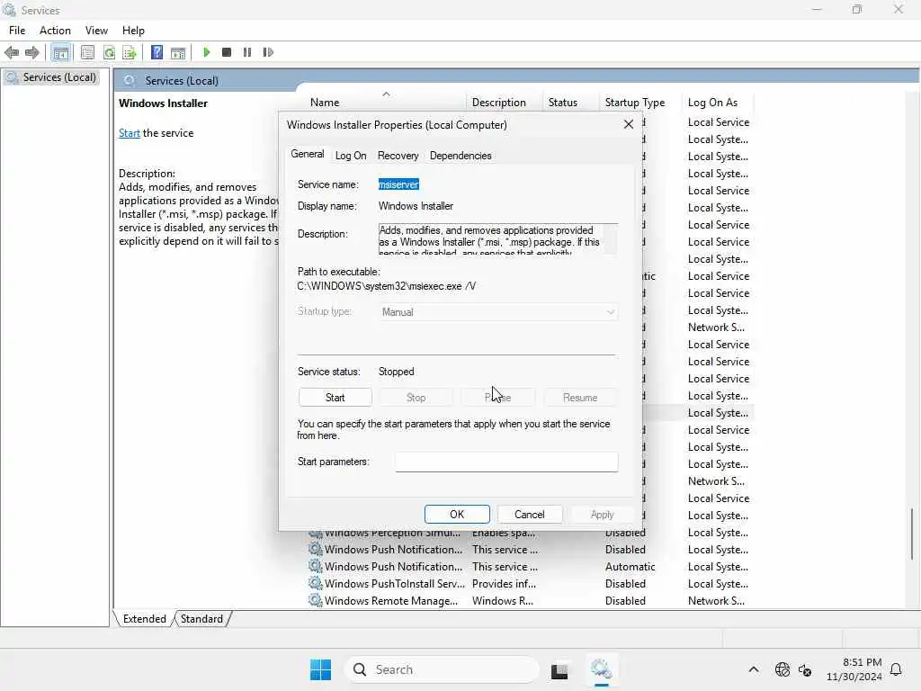Screen dimensions: 921x691
Task: Click the Start the service link
Action: [130, 133]
